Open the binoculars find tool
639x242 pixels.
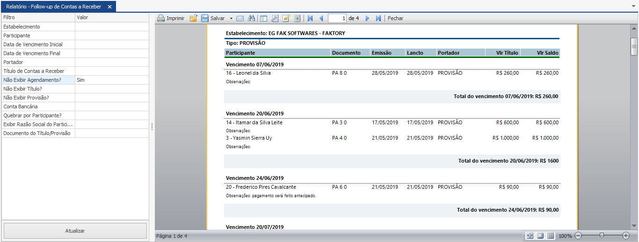[252, 19]
